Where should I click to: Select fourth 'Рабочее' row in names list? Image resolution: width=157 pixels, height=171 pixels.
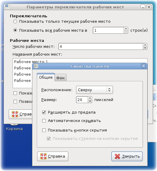click(22, 81)
